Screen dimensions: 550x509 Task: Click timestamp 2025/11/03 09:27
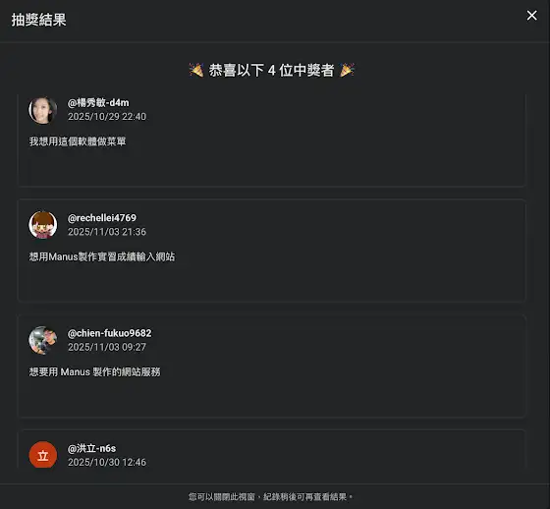[x=107, y=347]
